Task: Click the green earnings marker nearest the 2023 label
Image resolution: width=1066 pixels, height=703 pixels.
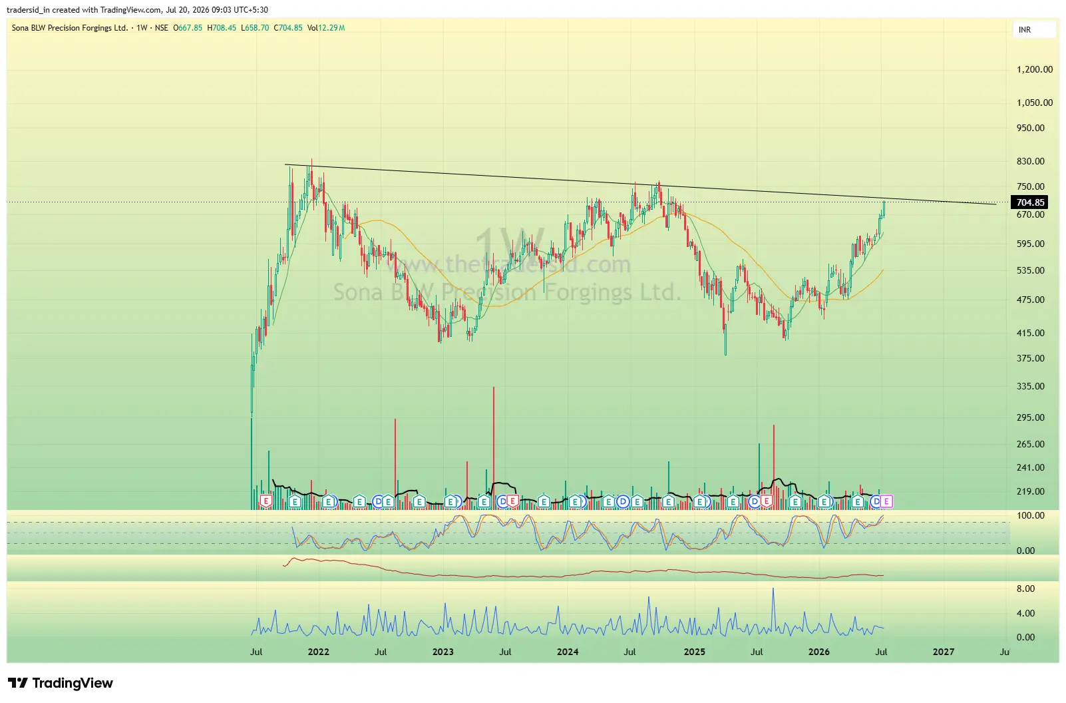Action: pos(450,501)
